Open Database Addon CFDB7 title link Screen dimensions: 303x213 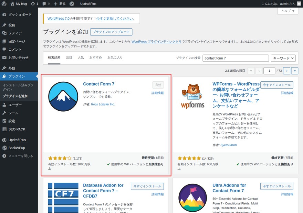(x=103, y=191)
